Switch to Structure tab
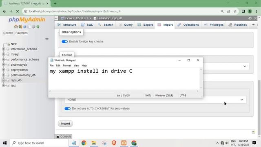This screenshot has height=147, width=261. click(x=67, y=24)
